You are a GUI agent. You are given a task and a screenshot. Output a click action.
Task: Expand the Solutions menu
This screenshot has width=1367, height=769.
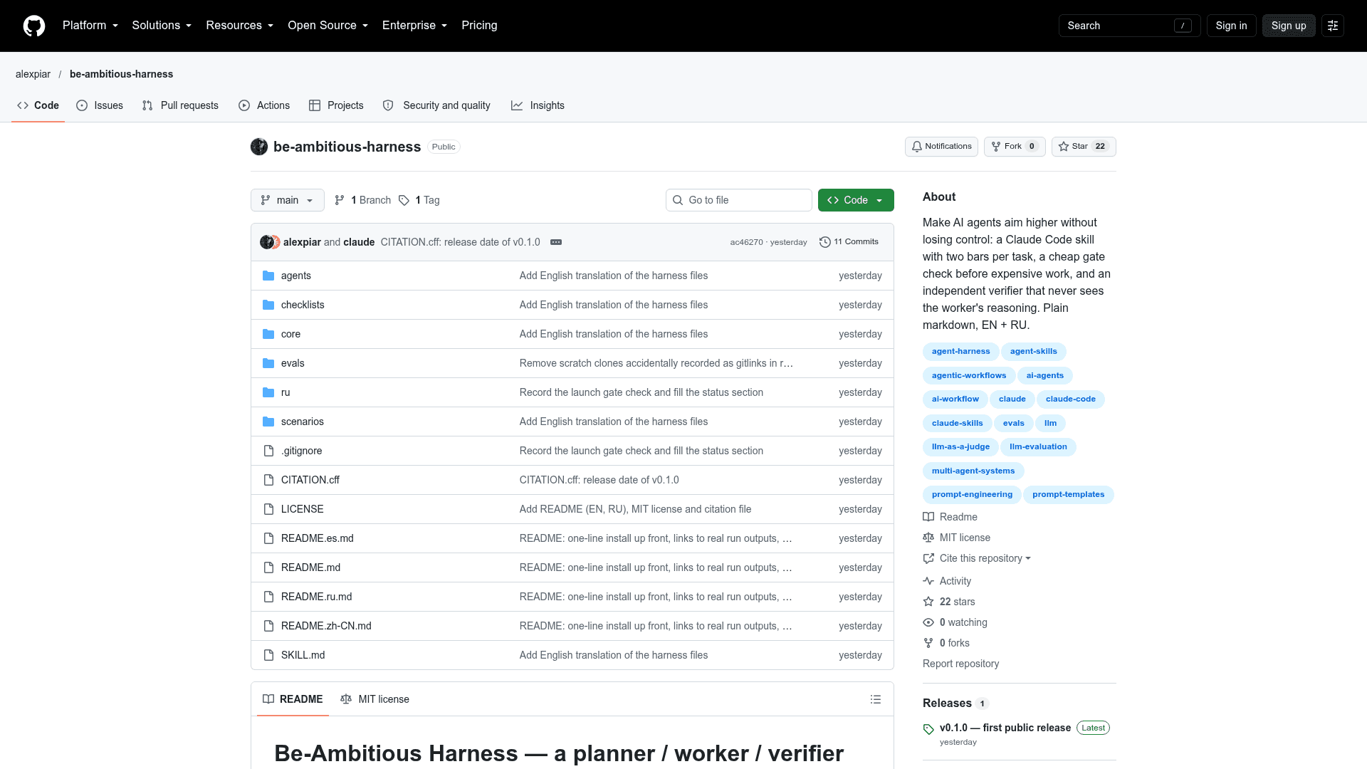(162, 26)
